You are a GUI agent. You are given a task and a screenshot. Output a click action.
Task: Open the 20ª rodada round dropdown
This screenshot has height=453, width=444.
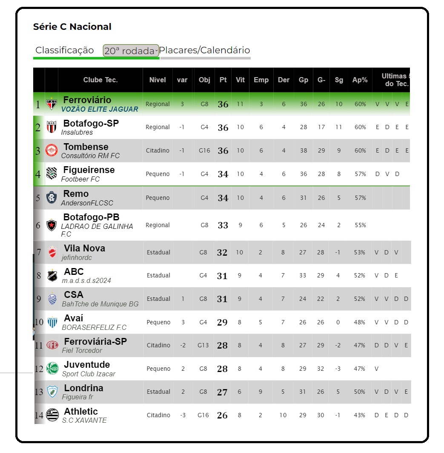131,51
